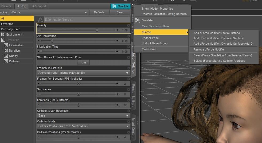The height and width of the screenshot is (143, 262).
Task: Choose Show Hidden Properties menu entry
Action: tap(157, 9)
